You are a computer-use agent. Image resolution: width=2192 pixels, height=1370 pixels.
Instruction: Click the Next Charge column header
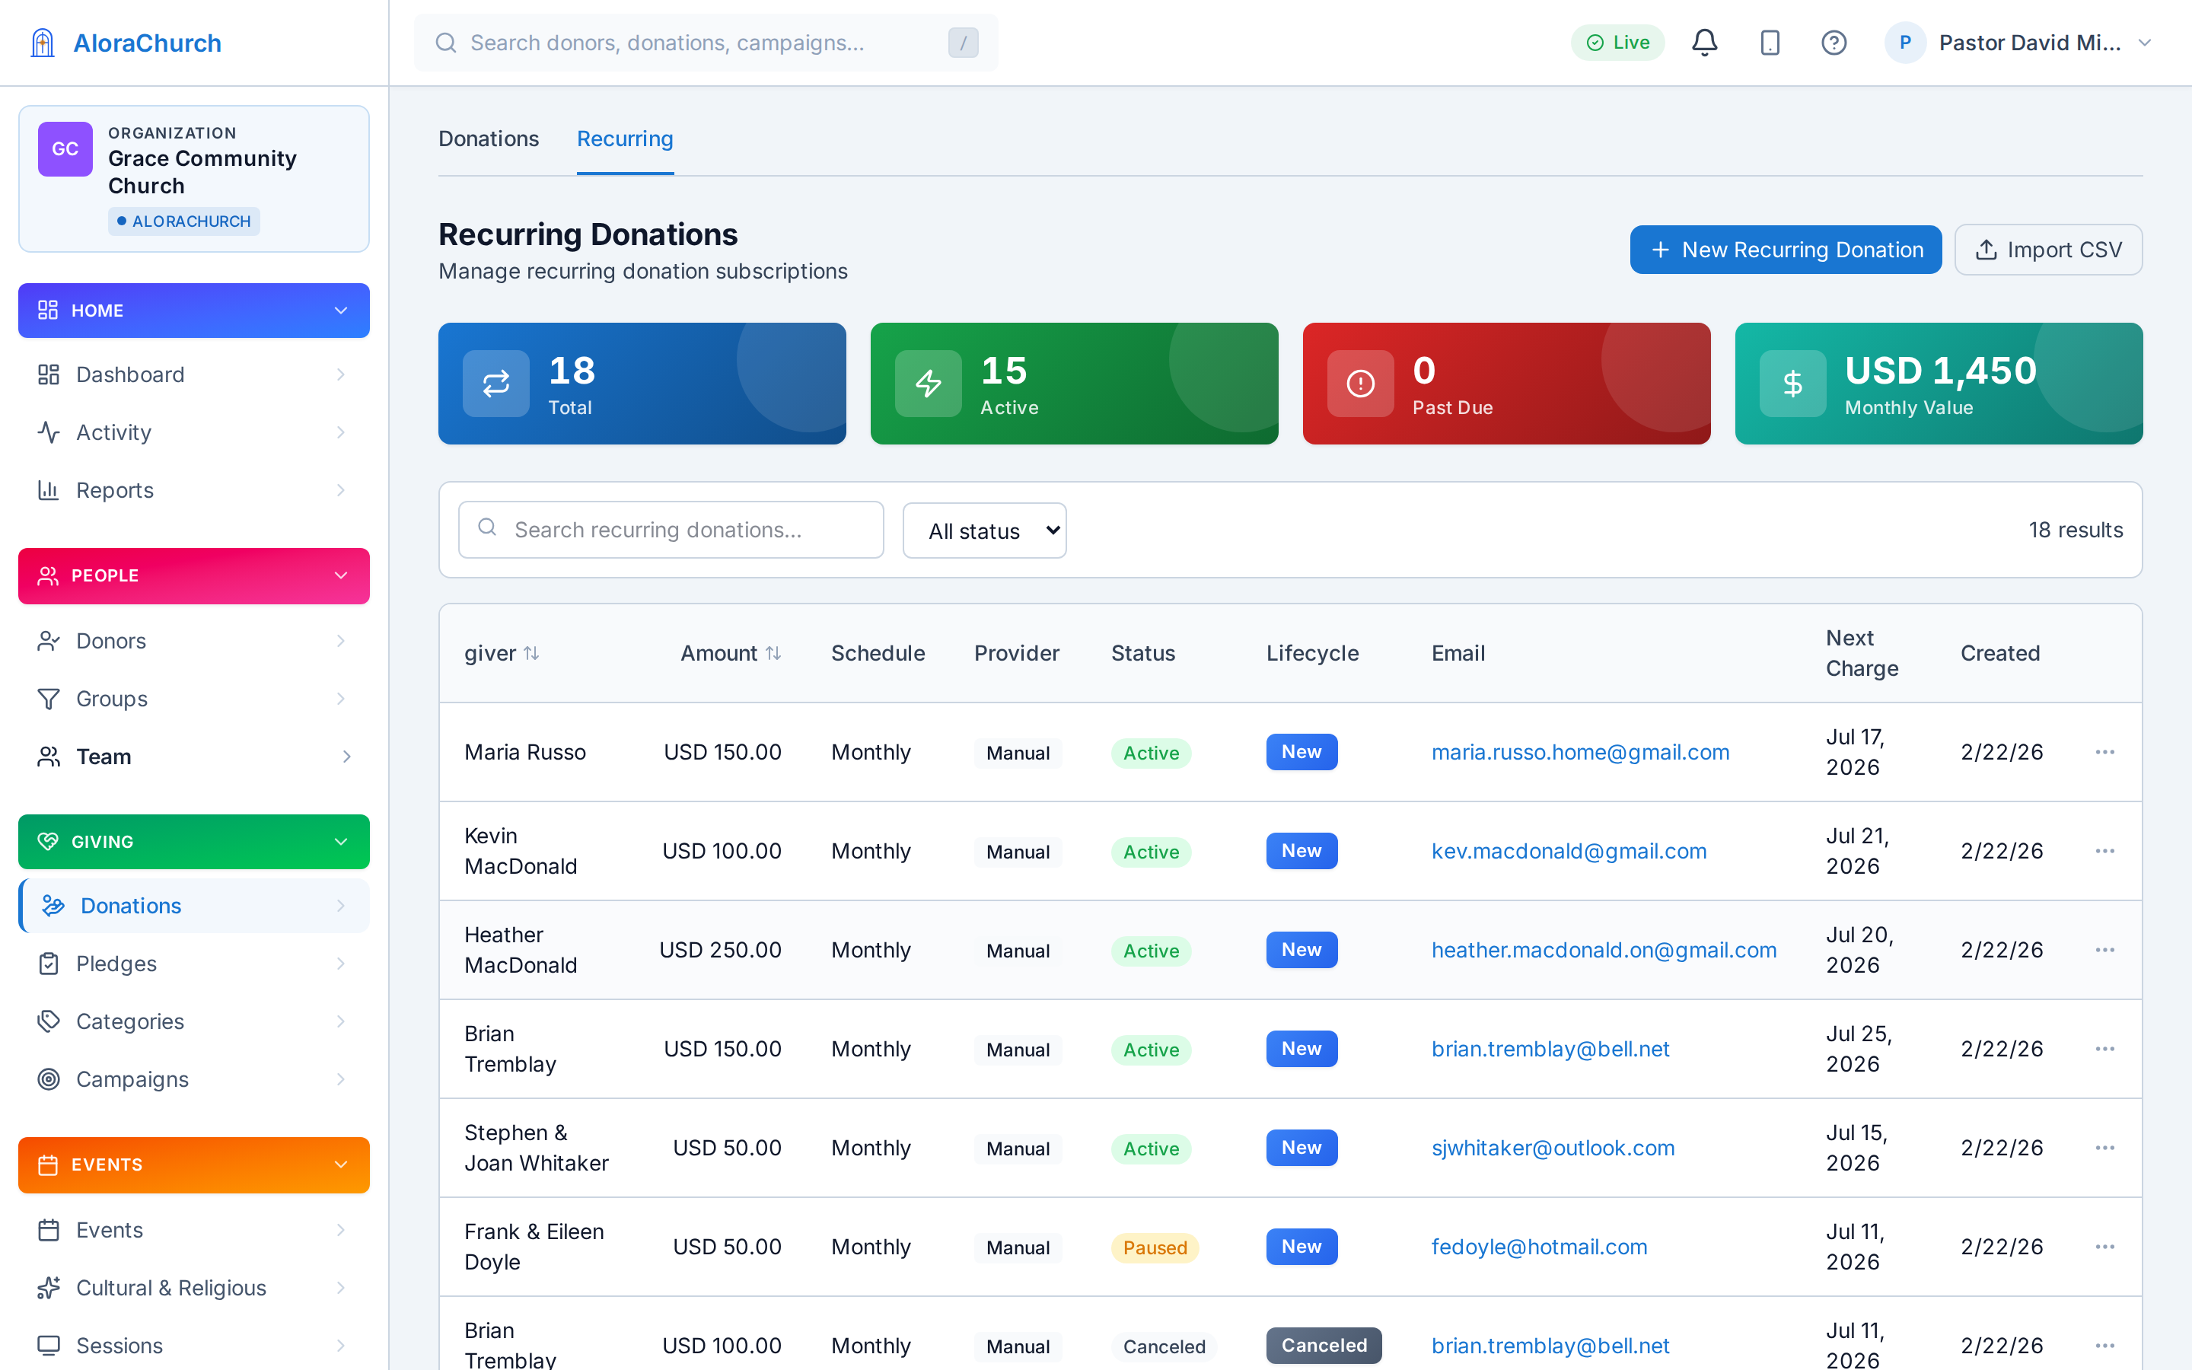[1862, 653]
